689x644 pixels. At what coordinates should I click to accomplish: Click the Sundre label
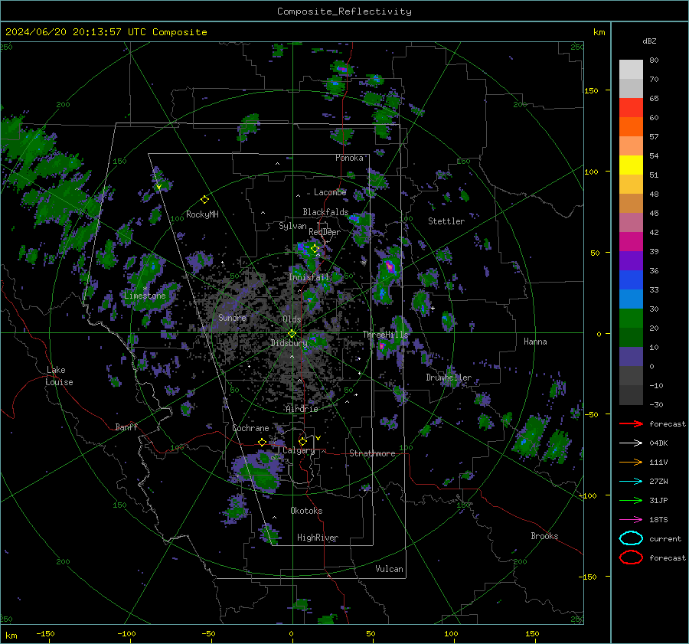pyautogui.click(x=232, y=317)
